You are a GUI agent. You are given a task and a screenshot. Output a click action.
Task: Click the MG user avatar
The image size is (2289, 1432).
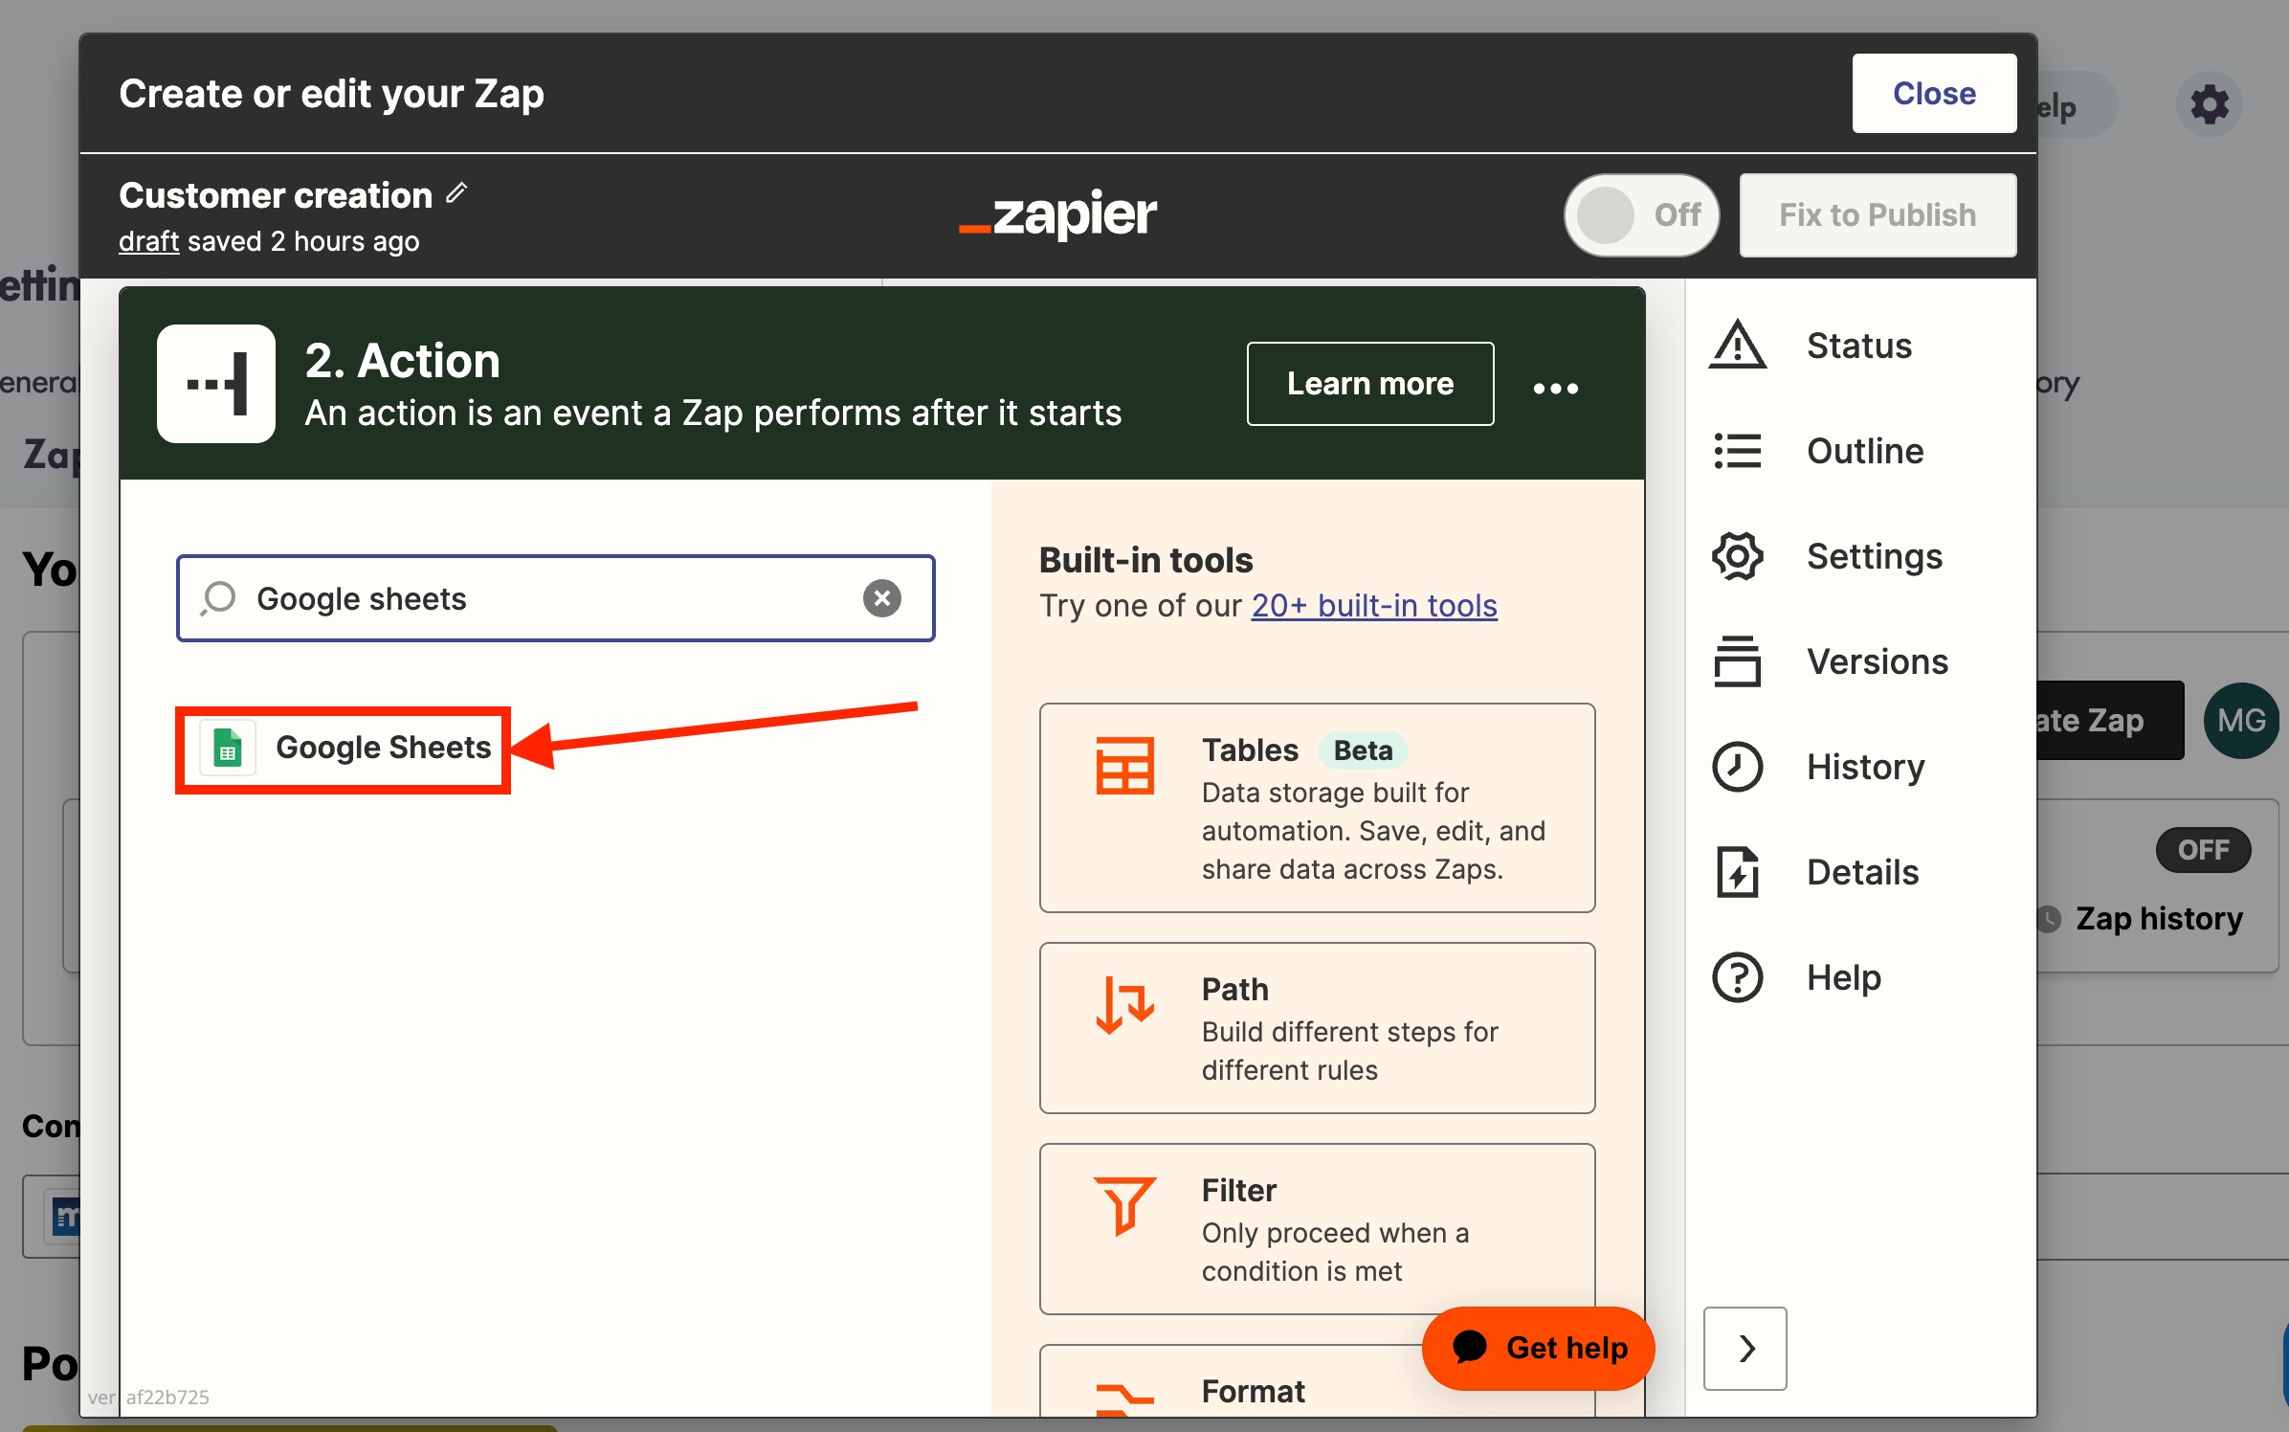2240,721
